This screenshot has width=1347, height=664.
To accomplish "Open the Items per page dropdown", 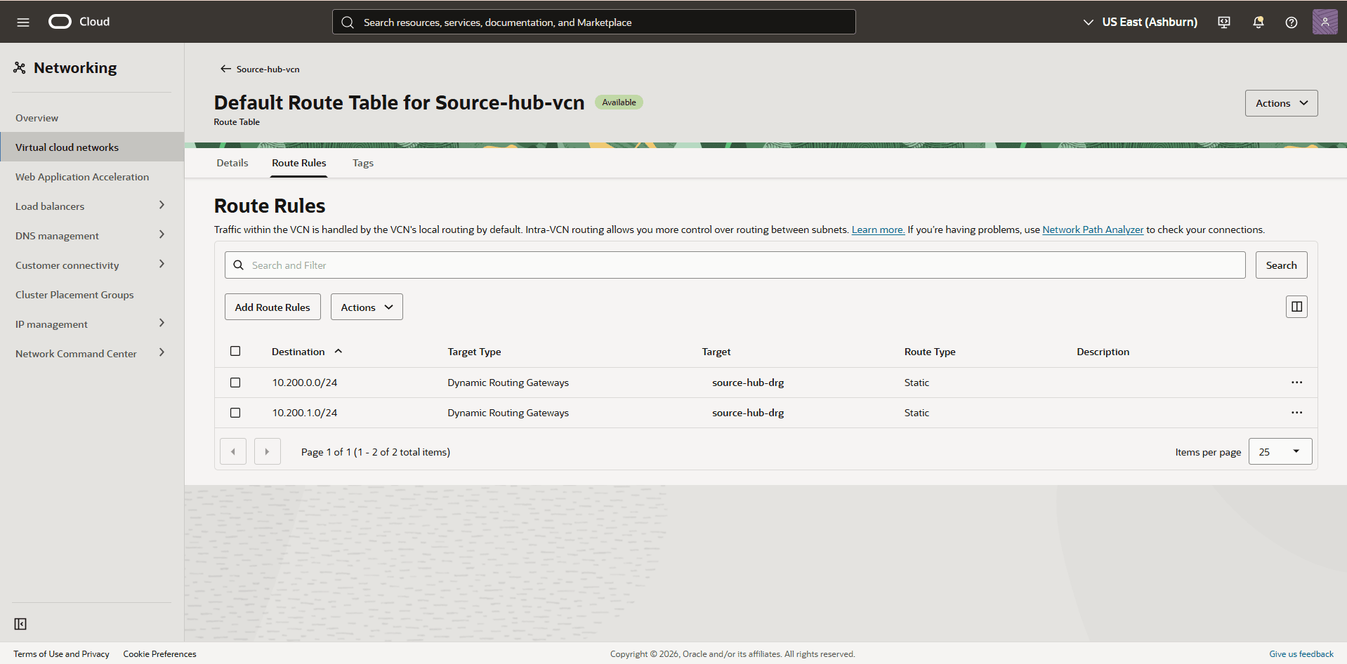I will pyautogui.click(x=1280, y=451).
